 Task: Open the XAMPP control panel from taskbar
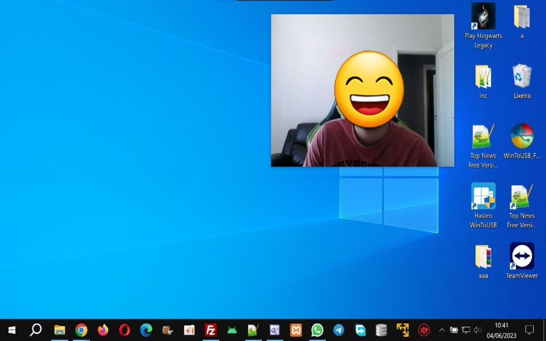296,330
